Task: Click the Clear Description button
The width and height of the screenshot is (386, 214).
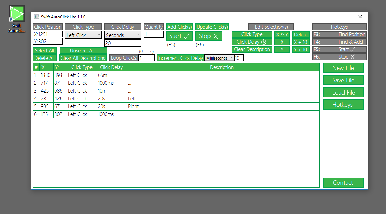Action: (252, 49)
